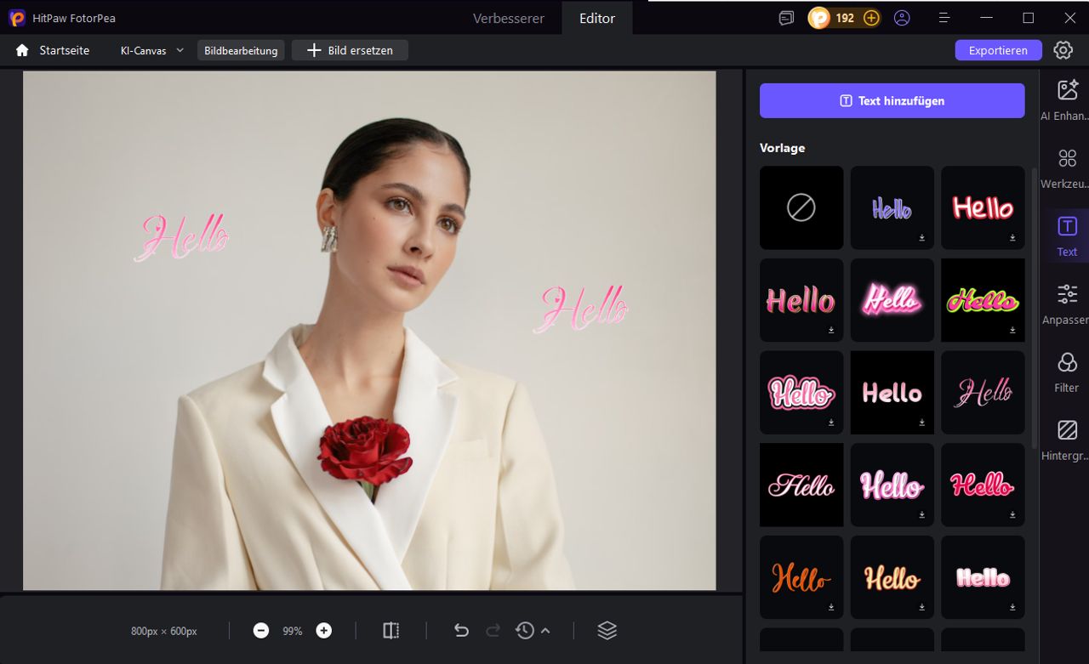Click download arrow on orange brush Hello template
Viewport: 1089px width, 664px height.
831,608
